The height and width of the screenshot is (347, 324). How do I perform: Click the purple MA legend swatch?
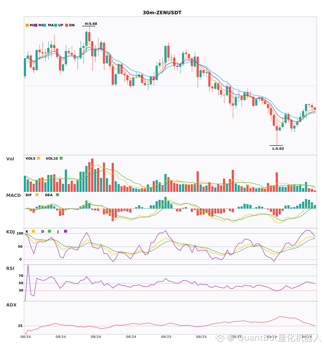coord(36,25)
